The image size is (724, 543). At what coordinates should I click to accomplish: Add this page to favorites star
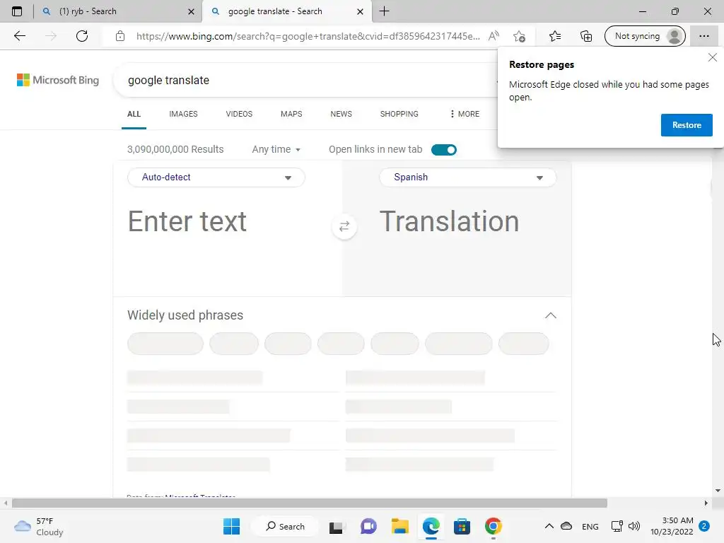click(520, 36)
